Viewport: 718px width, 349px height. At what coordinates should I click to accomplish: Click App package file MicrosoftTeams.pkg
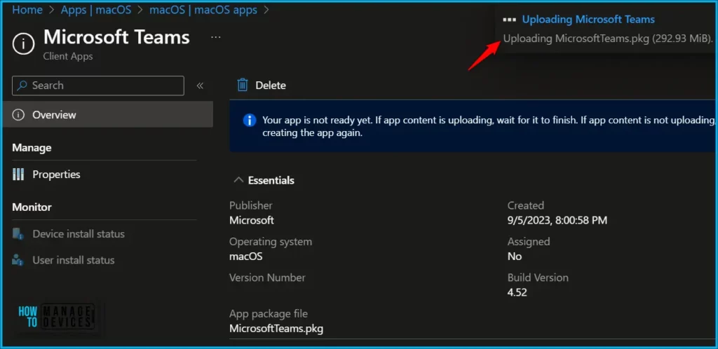(276, 329)
